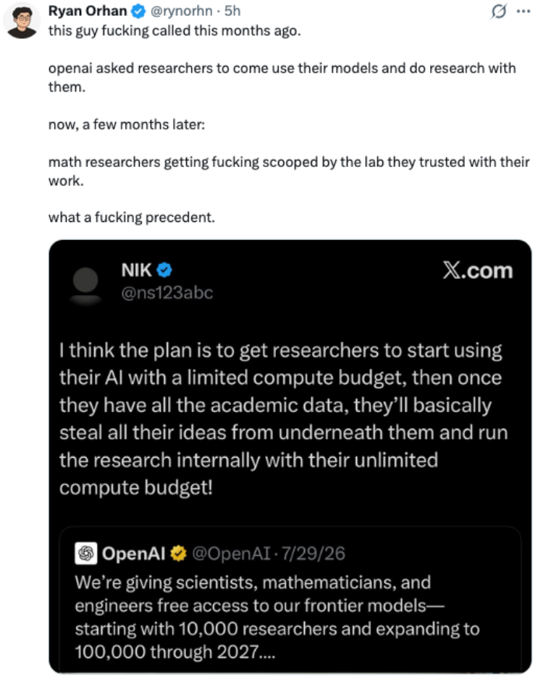Click the Ryan Orhan display name
The width and height of the screenshot is (543, 679).
(87, 11)
